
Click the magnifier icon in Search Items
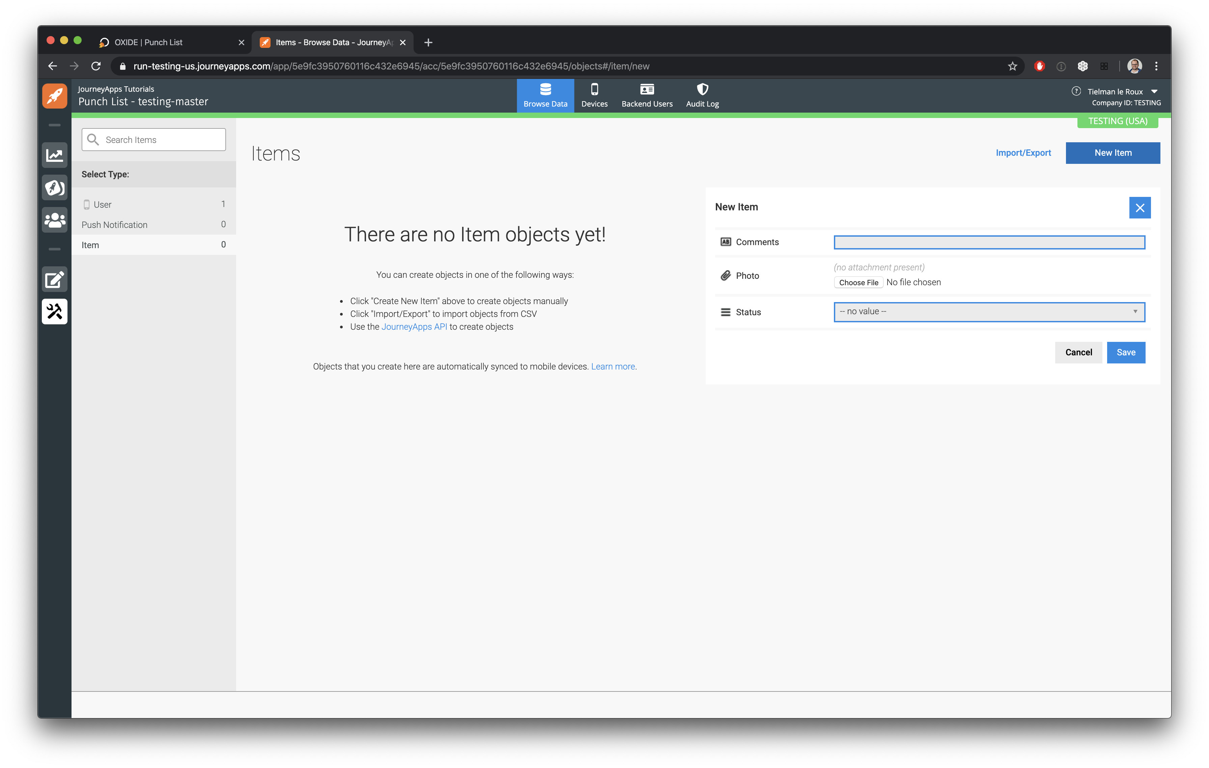pyautogui.click(x=93, y=140)
